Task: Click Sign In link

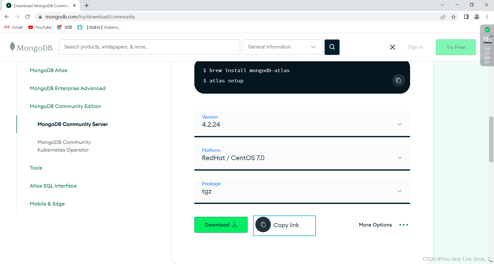Action: [x=415, y=47]
